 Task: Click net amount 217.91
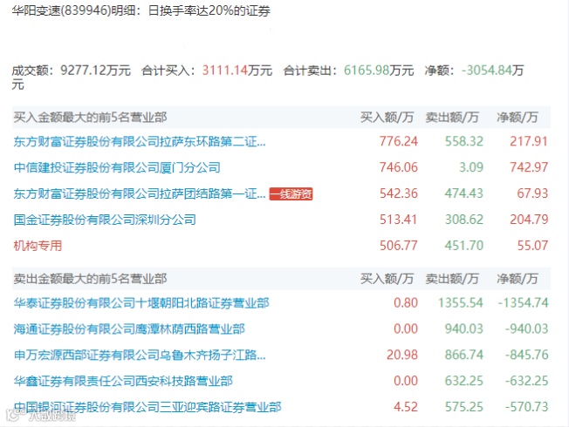coord(529,141)
